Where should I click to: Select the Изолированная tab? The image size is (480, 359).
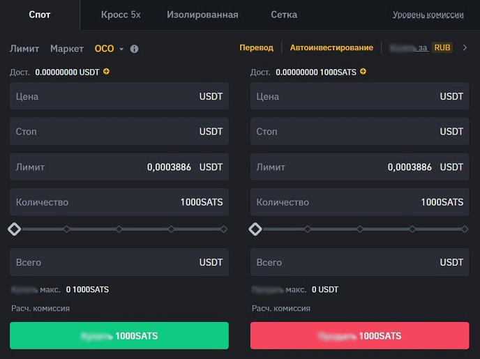point(202,15)
